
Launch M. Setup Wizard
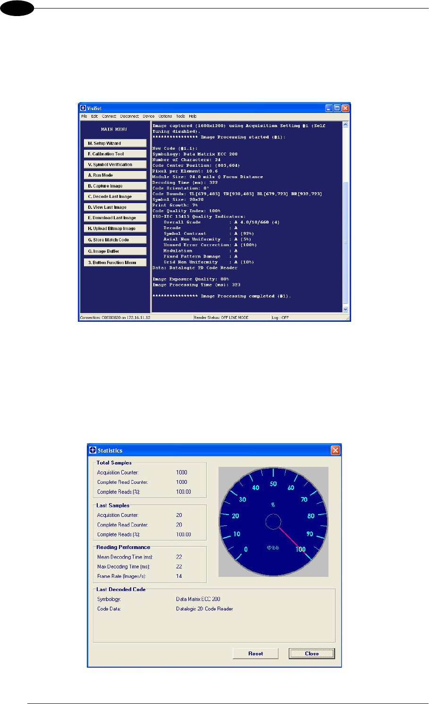pyautogui.click(x=115, y=143)
